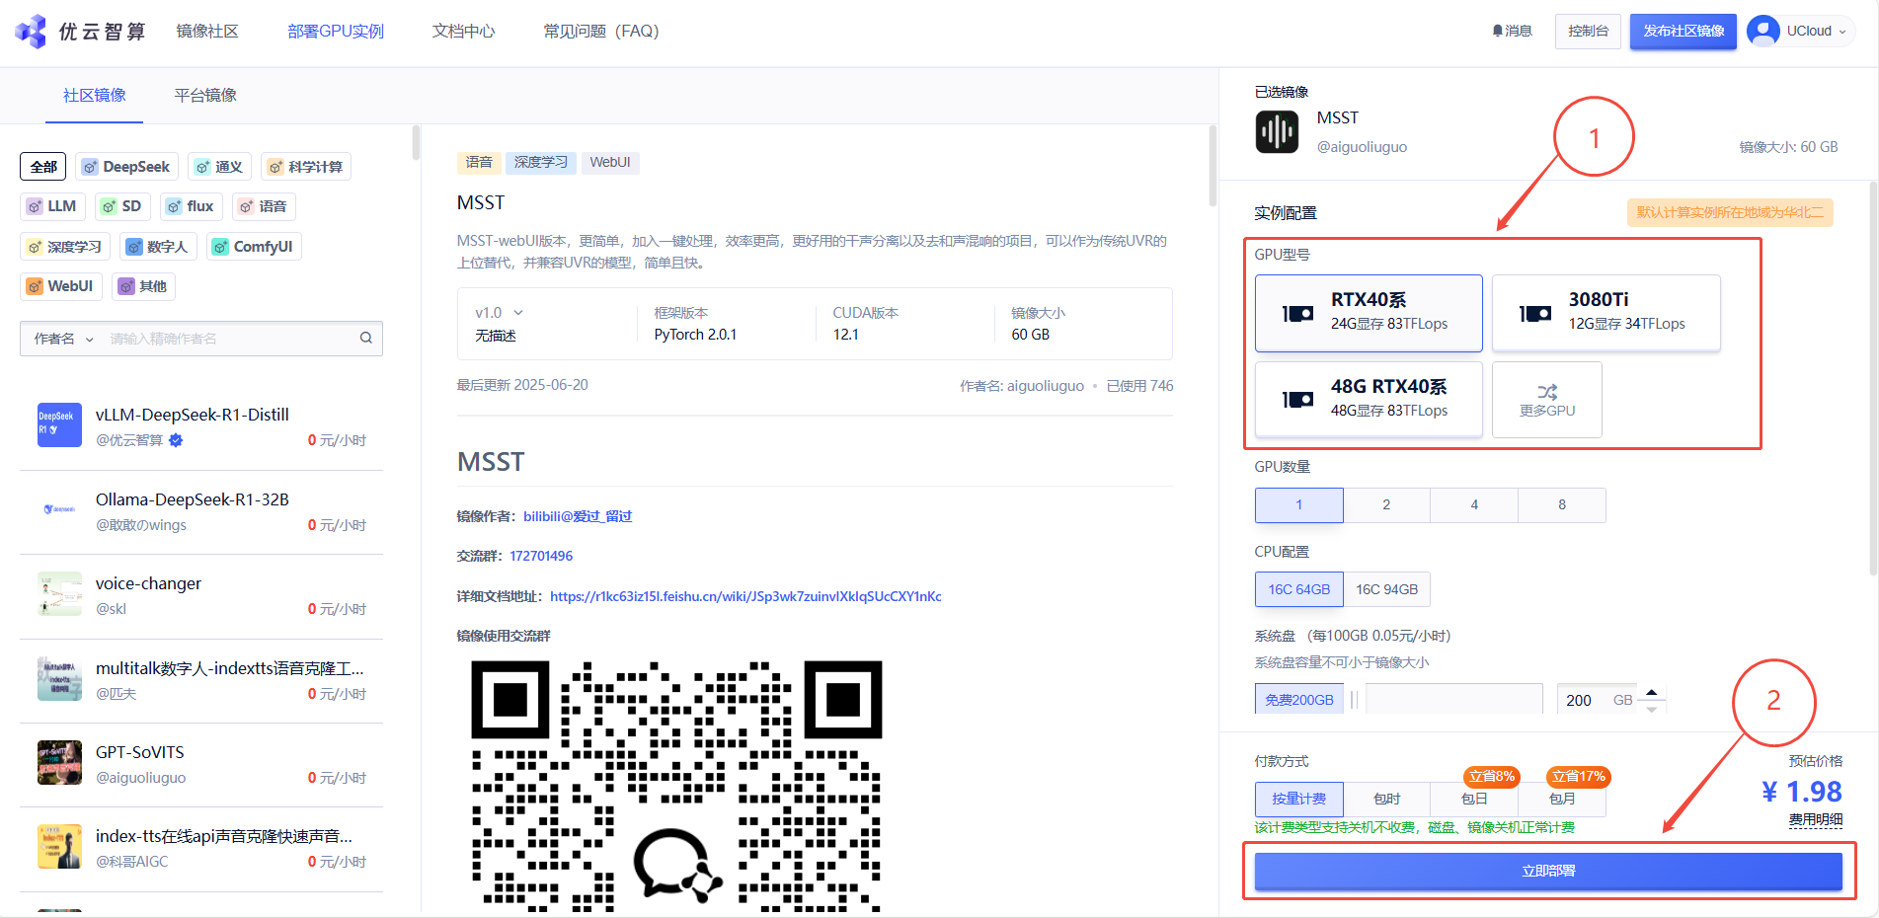Screen dimensions: 1879x918
Task: Select 包日 payment method
Action: [x=1474, y=799]
